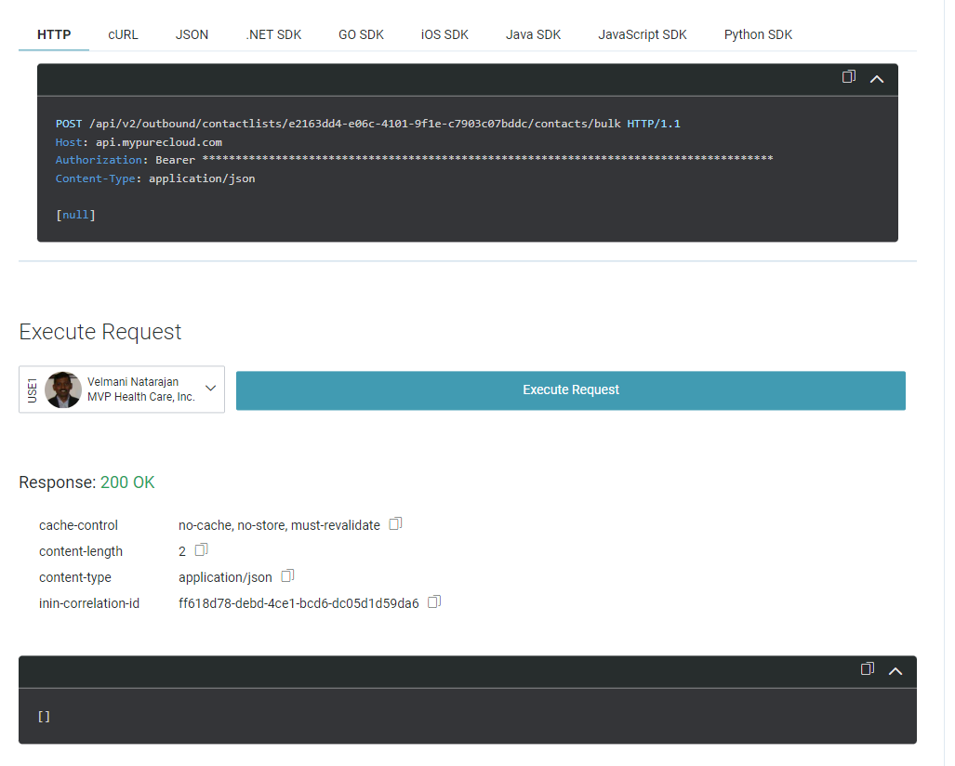Collapse the response body panel

click(x=895, y=670)
